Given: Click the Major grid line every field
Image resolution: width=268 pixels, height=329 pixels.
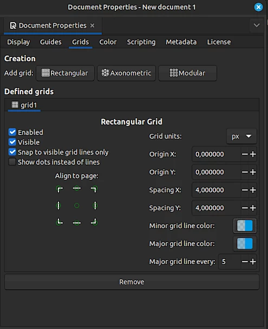Looking at the screenshot, I should coord(230,262).
